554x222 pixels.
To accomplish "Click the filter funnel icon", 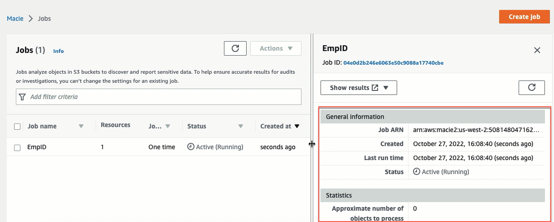I will [x=22, y=97].
